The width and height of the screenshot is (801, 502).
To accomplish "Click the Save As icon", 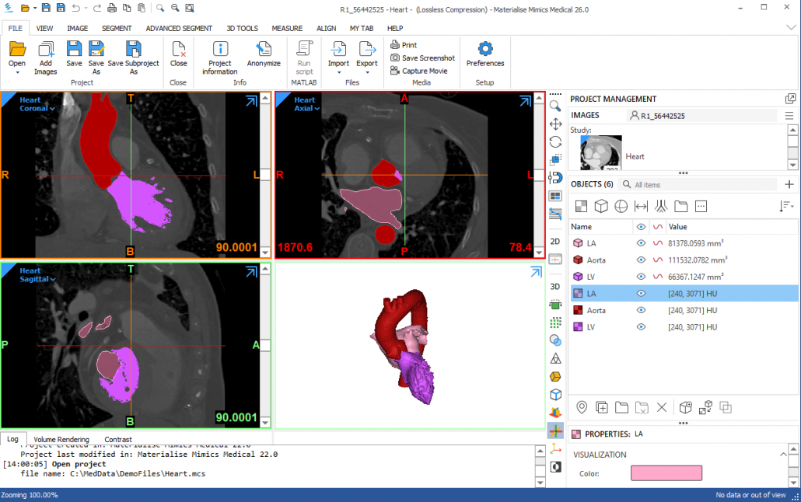I will 96,49.
